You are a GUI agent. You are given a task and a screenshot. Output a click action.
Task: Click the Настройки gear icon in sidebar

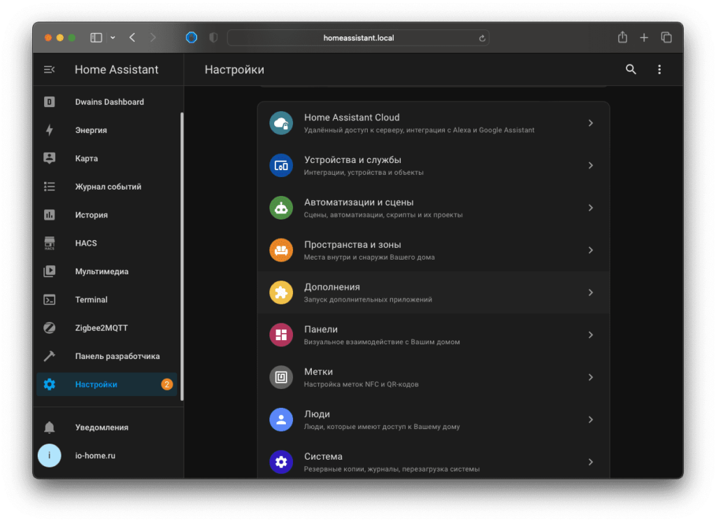[x=50, y=384]
